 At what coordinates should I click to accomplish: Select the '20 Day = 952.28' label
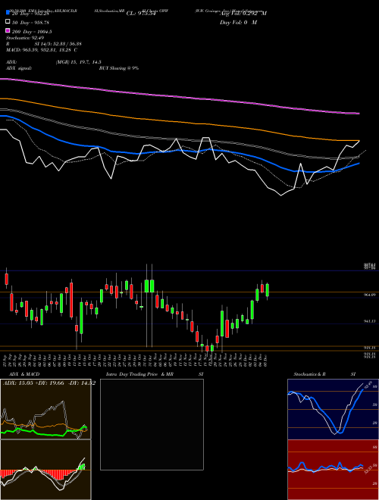coord(30,14)
